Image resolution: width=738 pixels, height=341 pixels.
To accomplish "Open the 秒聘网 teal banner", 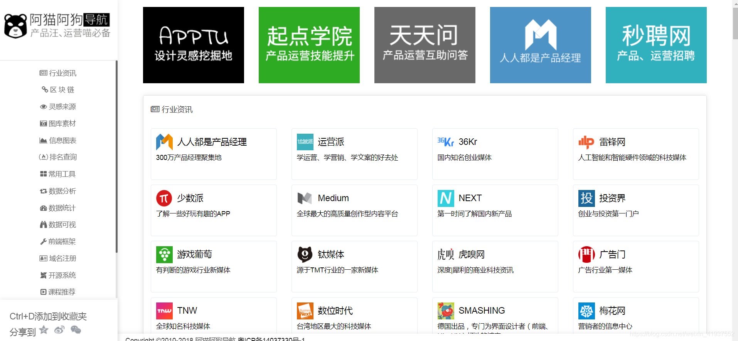I will tap(656, 45).
